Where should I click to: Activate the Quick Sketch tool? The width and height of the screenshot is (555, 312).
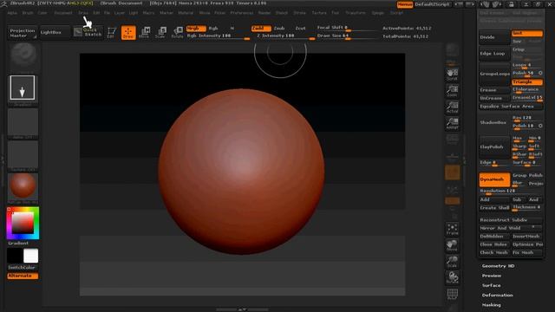(x=88, y=32)
